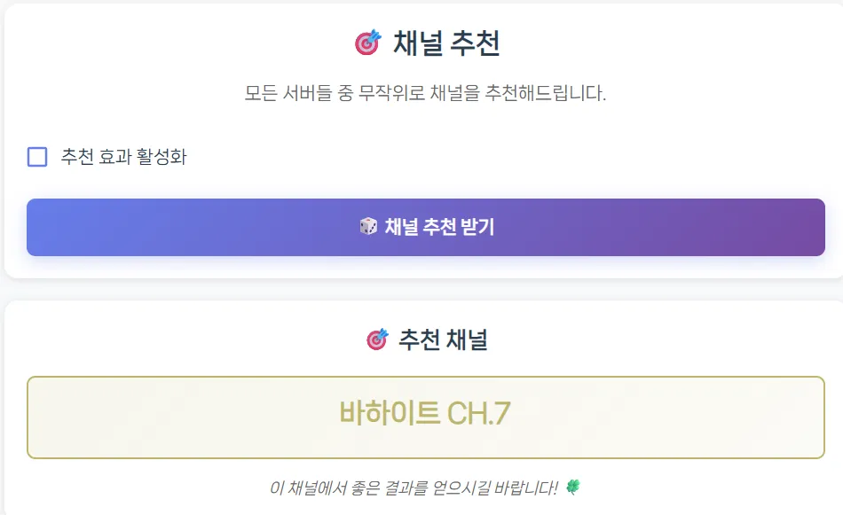Click the dart target icon beside 추천 채널 heading
The width and height of the screenshot is (843, 515).
tap(377, 339)
